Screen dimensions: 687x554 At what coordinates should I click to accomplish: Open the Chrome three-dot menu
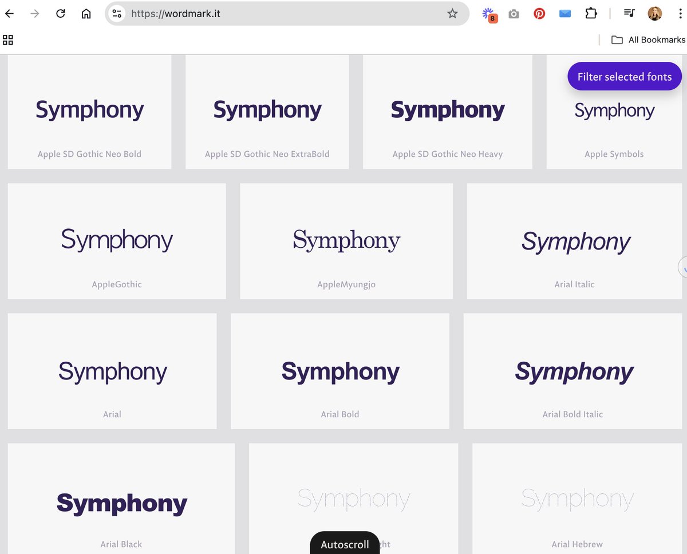(x=680, y=14)
